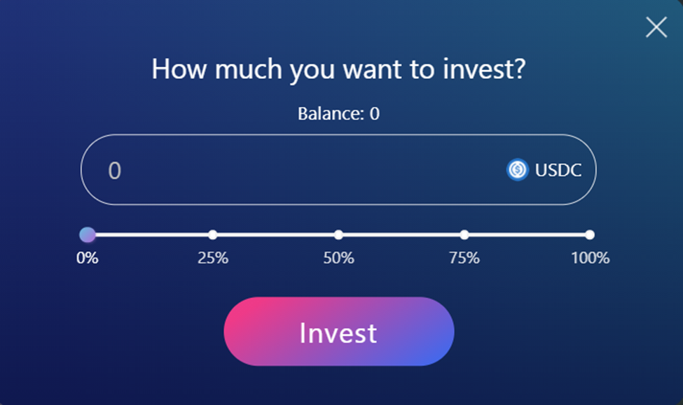Viewport: 683px width, 405px height.
Task: Close the invest dialog with the X
Action: pyautogui.click(x=656, y=27)
